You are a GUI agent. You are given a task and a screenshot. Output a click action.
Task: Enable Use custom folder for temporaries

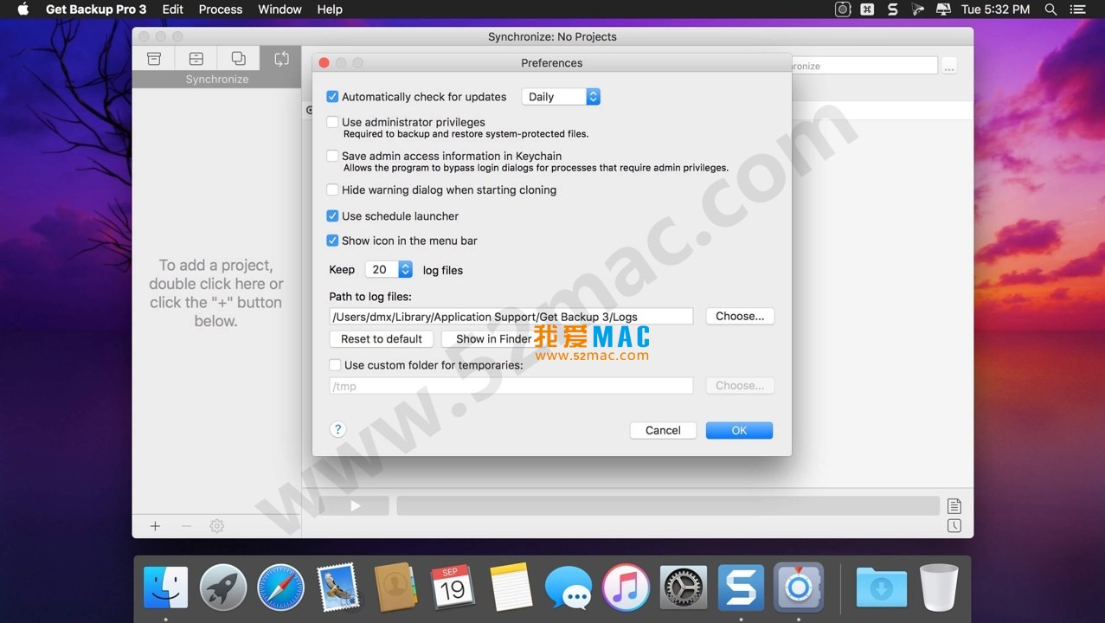click(x=335, y=365)
